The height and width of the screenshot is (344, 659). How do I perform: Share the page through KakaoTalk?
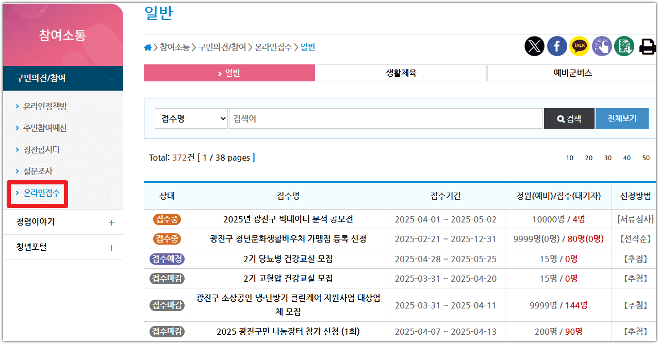point(579,46)
